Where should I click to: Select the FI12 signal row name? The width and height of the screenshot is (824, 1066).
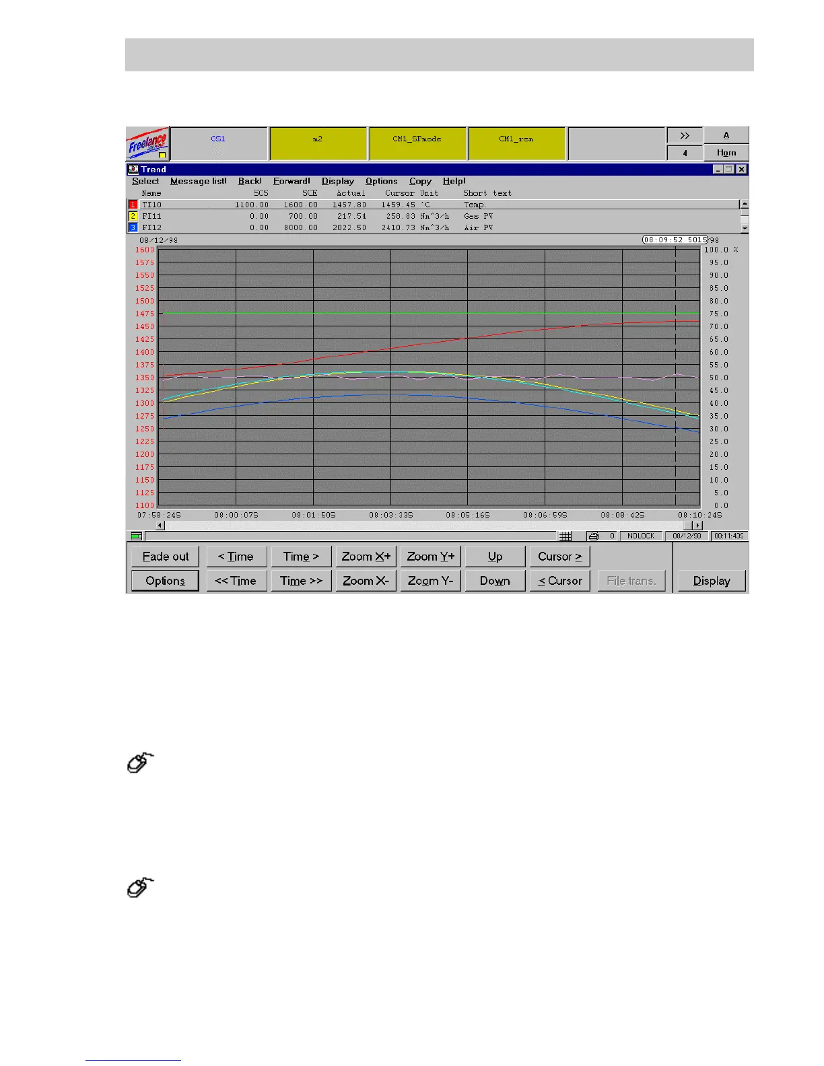(151, 227)
